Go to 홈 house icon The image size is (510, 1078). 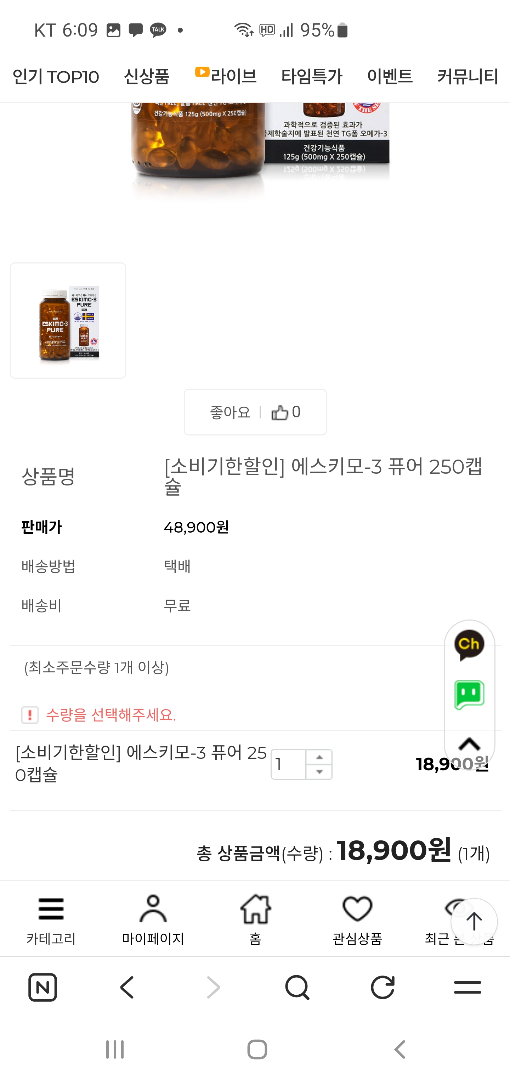(255, 918)
